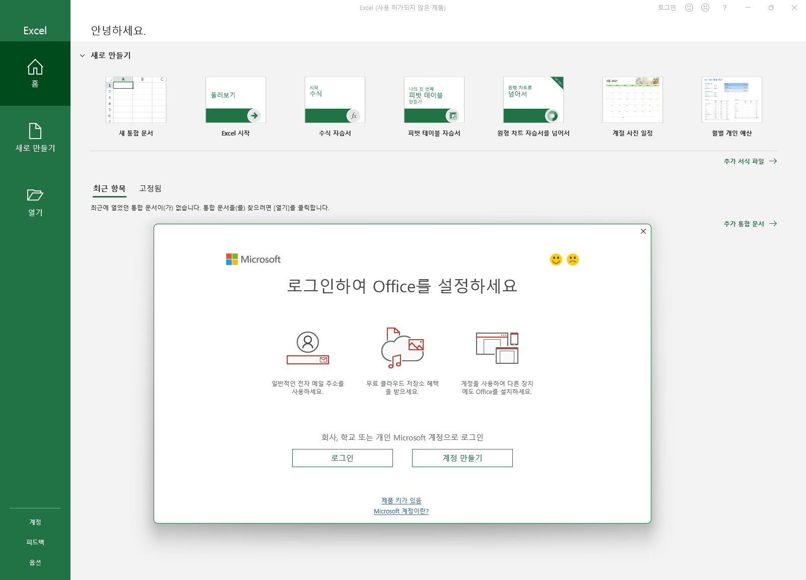Click the yellow smiley face in sign-in dialog
806x580 pixels.
coord(556,260)
